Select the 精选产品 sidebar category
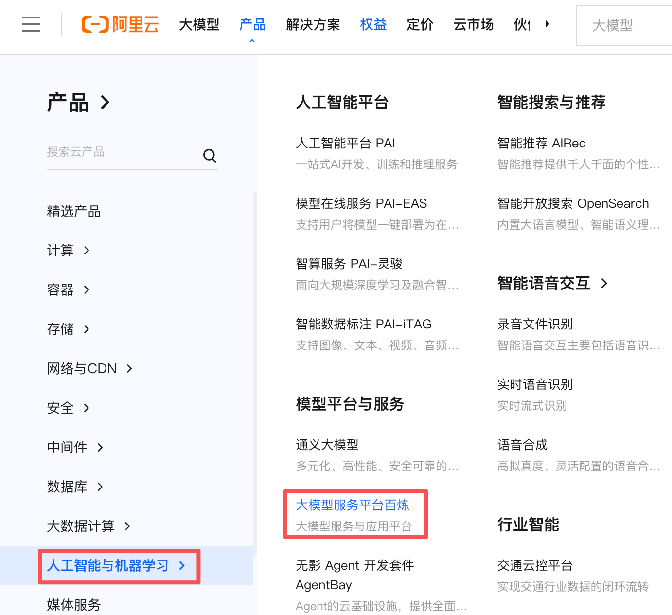Screen dimensions: 672x615 74,211
